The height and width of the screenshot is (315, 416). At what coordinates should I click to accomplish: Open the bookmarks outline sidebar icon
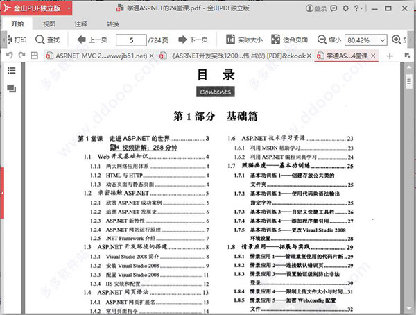pyautogui.click(x=11, y=71)
